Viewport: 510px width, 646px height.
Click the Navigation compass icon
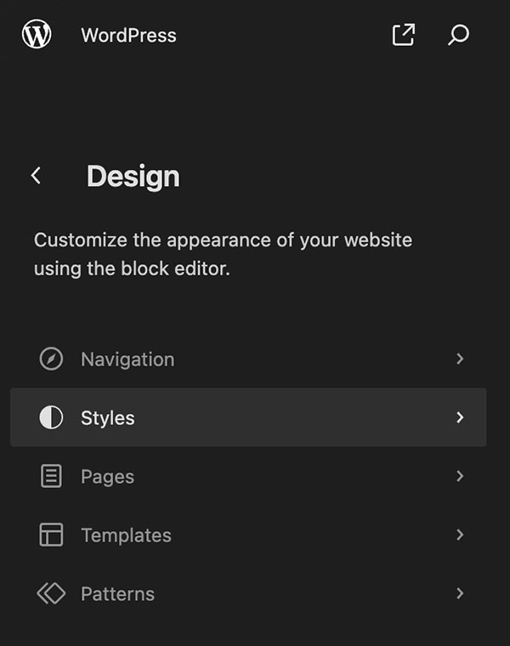click(51, 359)
